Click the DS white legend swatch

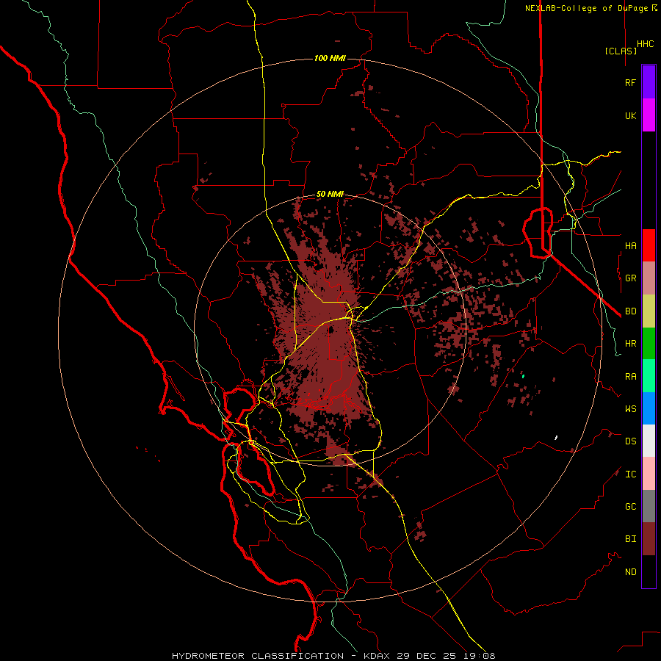pyautogui.click(x=649, y=441)
